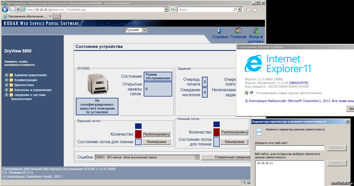Screen dimensions: 354x186
Task: Click the Главная home icon
Action: [x=238, y=30]
